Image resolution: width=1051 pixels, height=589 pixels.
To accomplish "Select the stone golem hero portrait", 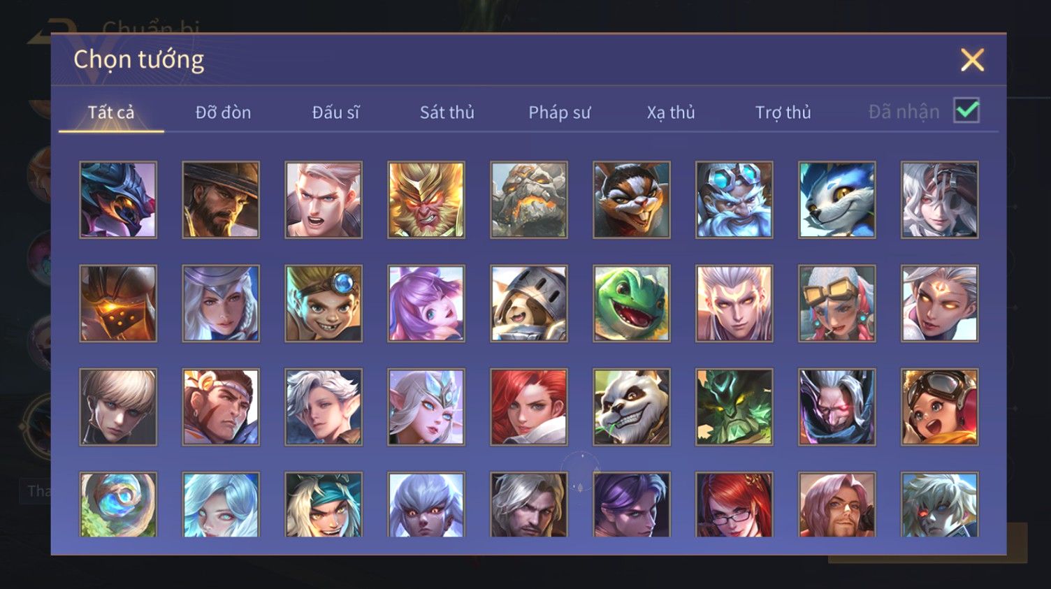I will [x=529, y=200].
